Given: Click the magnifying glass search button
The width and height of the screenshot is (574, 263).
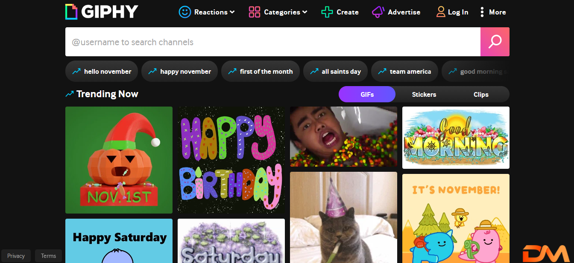Looking at the screenshot, I should coord(495,42).
